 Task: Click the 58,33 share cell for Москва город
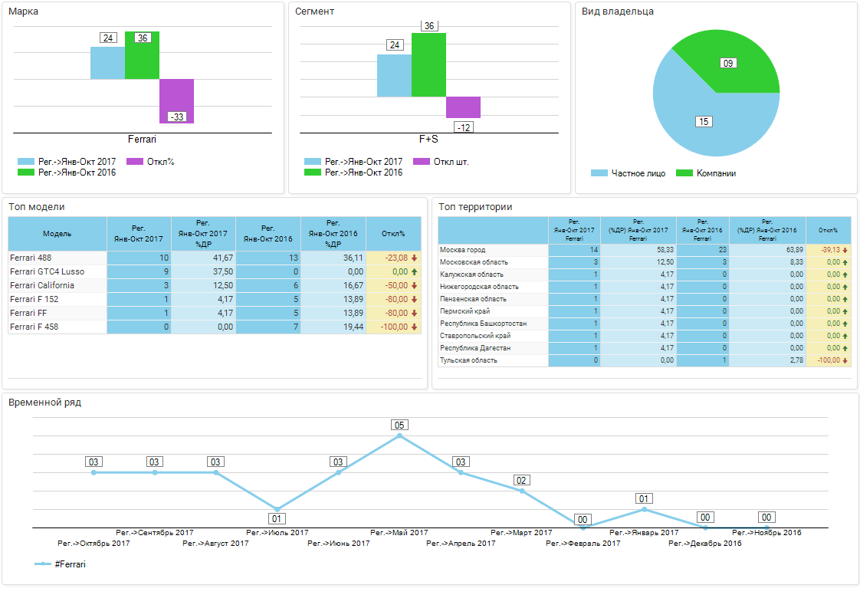click(638, 250)
